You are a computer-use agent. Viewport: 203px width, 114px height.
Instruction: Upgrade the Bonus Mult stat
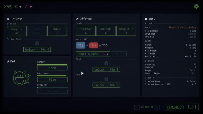pos(126,31)
